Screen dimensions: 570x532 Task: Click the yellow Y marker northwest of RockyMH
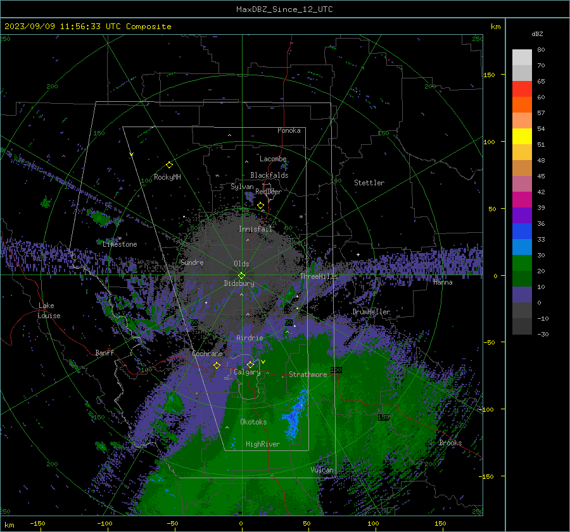point(132,154)
